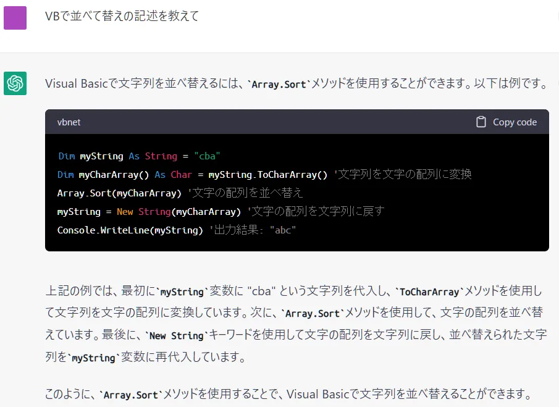The height and width of the screenshot is (407, 559).
Task: Click the user prompt about VB sorting
Action: [122, 16]
